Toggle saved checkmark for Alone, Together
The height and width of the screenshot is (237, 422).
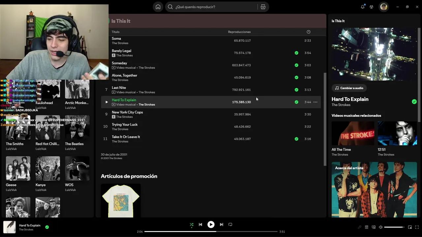(296, 77)
